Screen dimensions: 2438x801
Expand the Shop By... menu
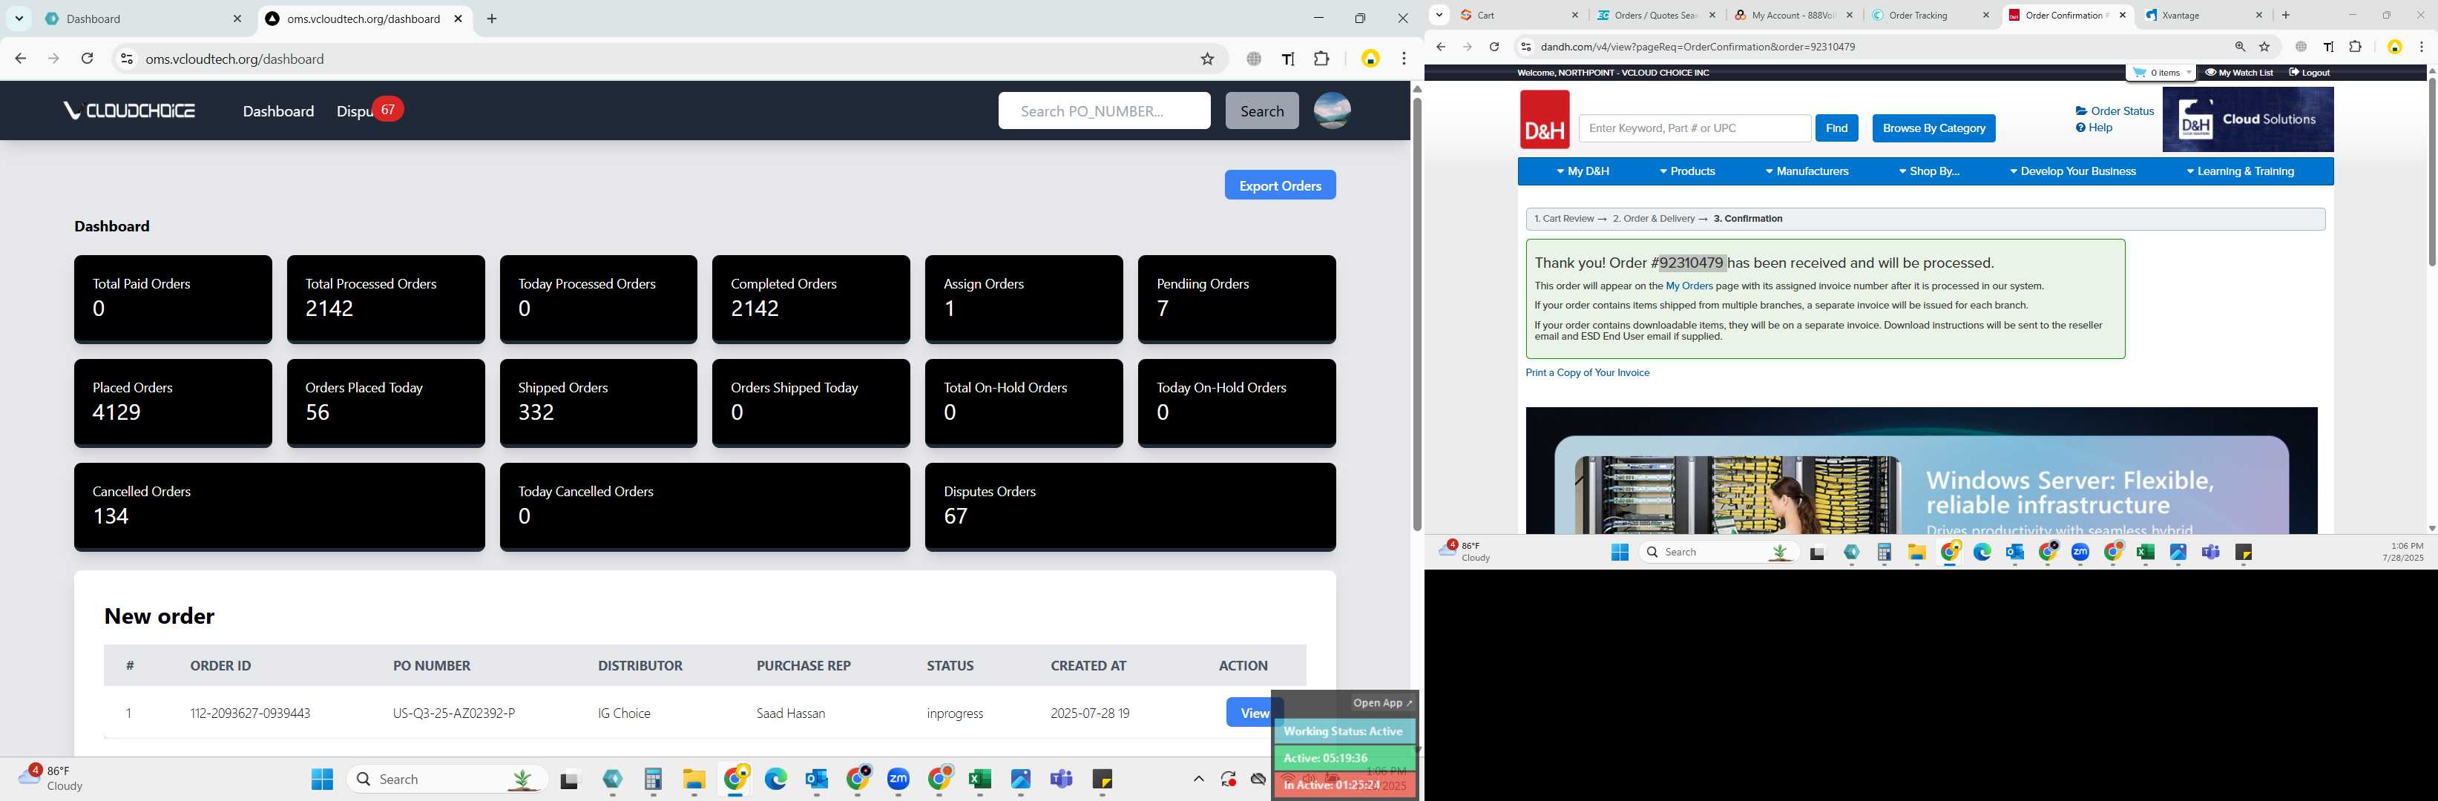[x=1929, y=171]
